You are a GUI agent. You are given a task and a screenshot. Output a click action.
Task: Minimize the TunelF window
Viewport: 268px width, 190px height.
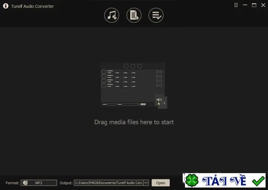pos(245,5)
